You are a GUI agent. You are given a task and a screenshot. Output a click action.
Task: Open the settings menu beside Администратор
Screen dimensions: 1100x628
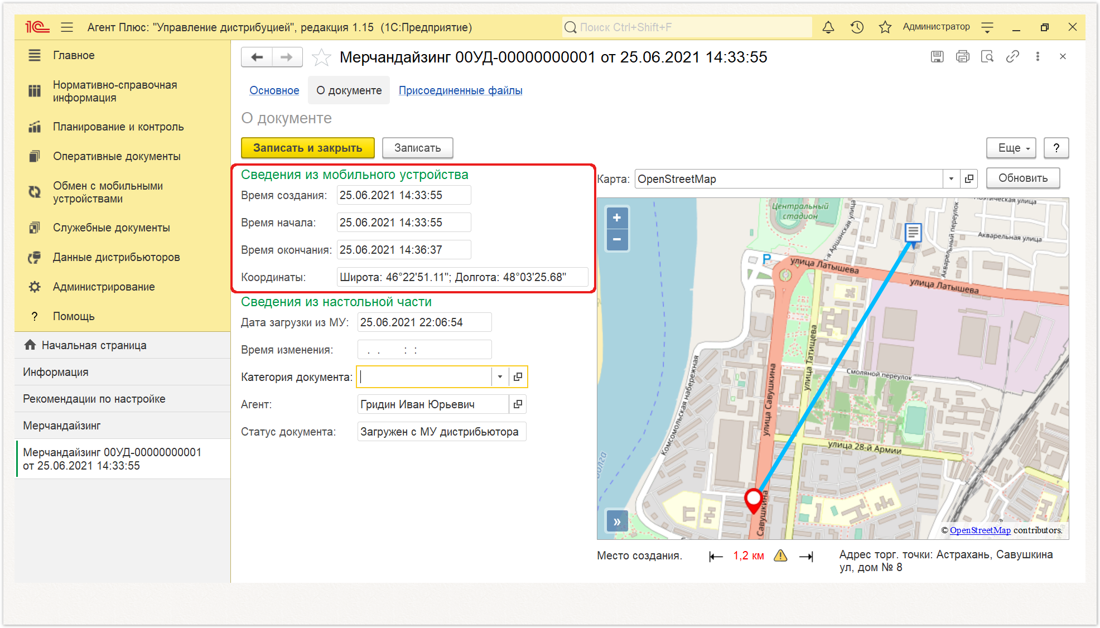[x=987, y=27]
